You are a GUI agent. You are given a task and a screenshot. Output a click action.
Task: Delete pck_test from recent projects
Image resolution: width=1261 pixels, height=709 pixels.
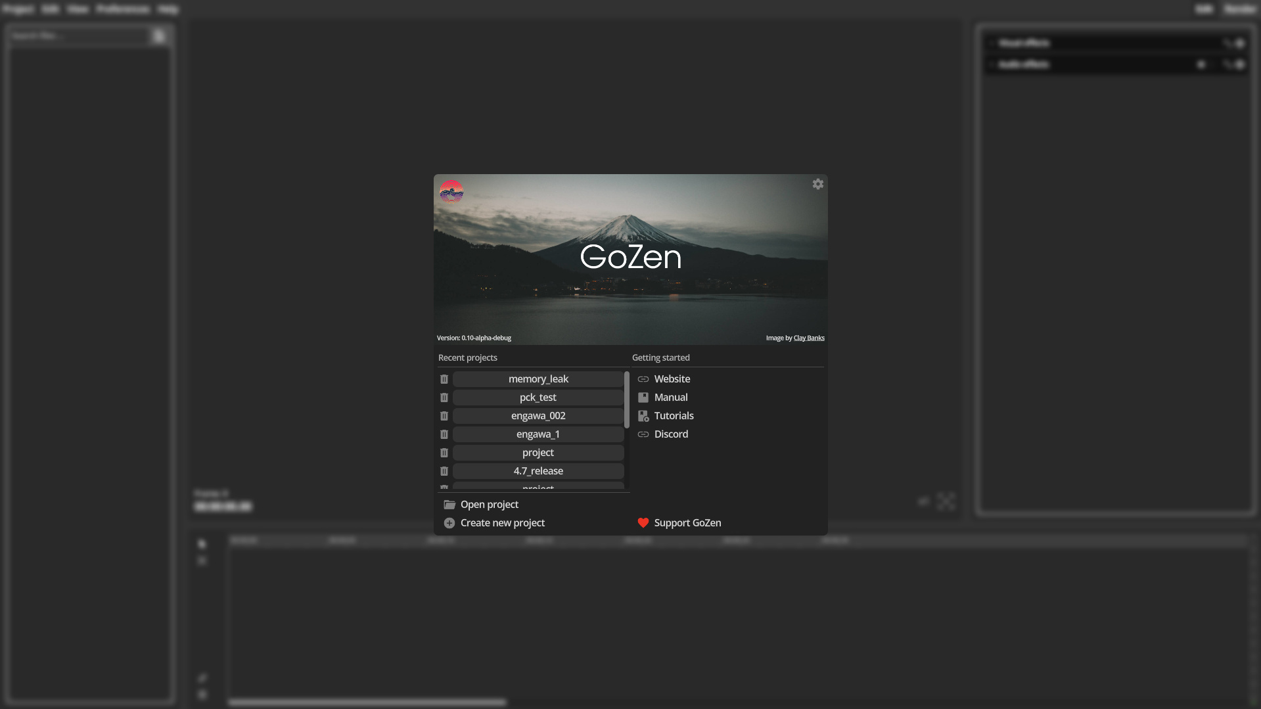pos(444,398)
